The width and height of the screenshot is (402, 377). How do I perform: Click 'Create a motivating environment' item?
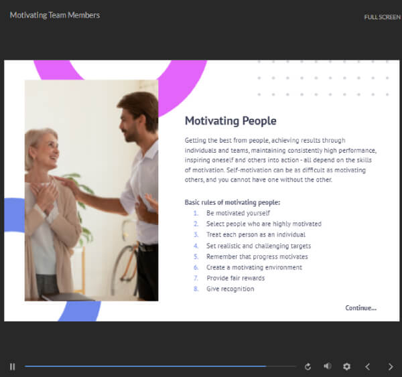[x=254, y=267]
